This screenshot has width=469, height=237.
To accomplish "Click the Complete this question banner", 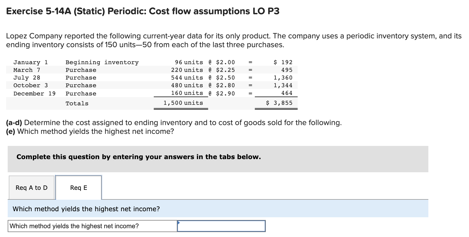I will coord(138,157).
